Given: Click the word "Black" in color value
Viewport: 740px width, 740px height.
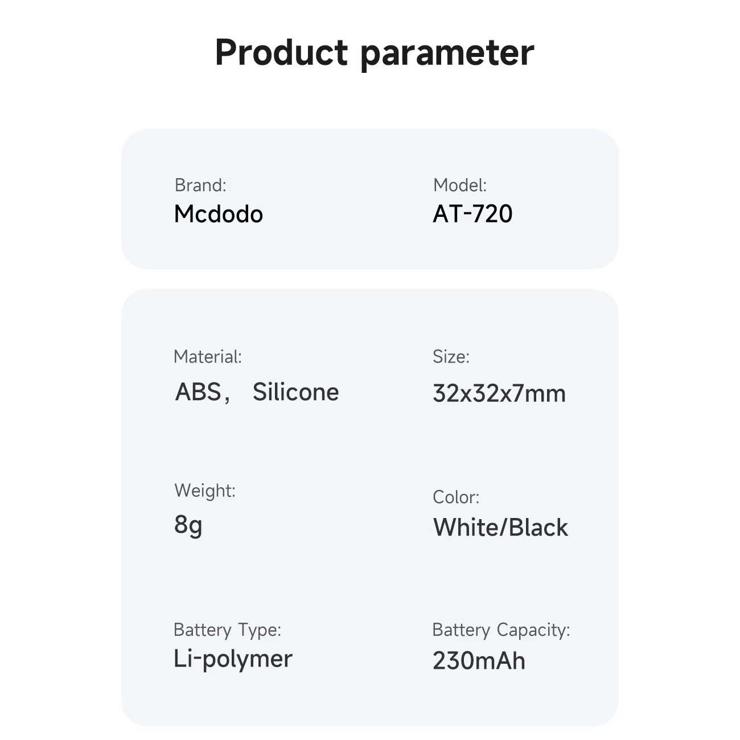Looking at the screenshot, I should pos(538,528).
